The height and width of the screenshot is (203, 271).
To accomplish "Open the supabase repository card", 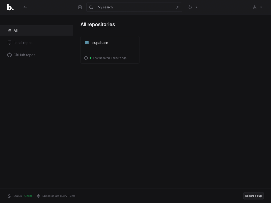I will point(110,50).
